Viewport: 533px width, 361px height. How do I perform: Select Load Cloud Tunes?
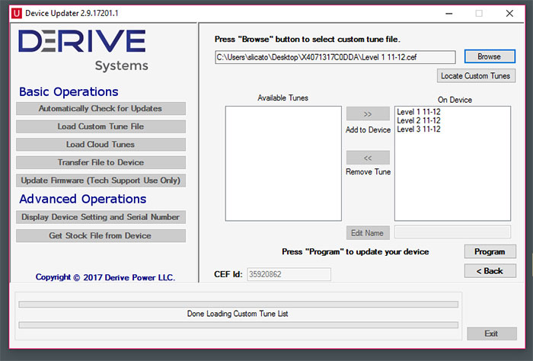point(101,145)
